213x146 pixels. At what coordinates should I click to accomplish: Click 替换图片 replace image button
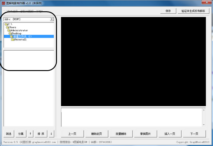pos(145,134)
